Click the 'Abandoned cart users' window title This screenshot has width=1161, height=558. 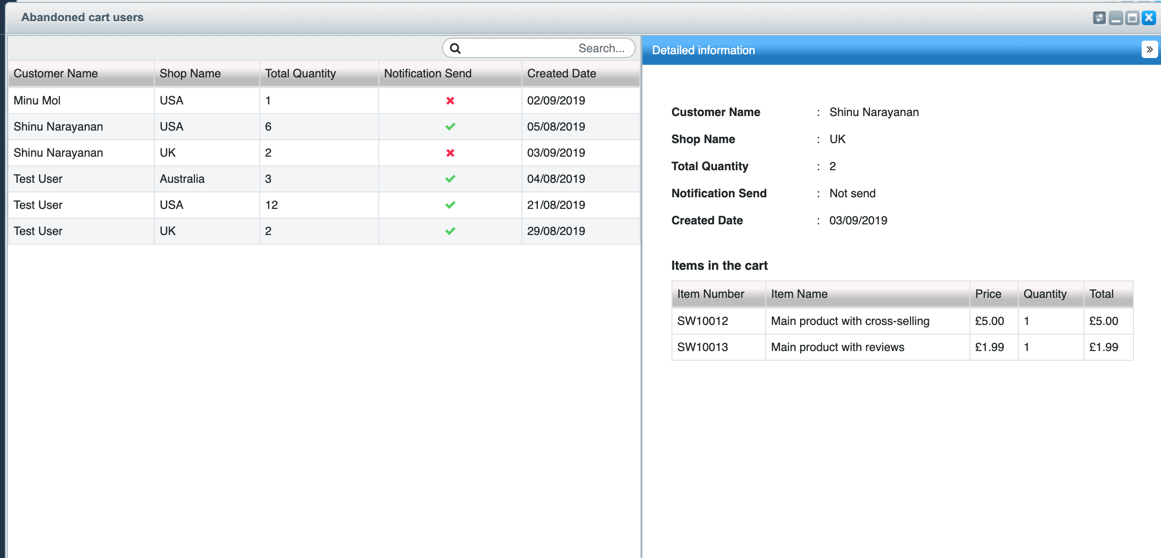pos(82,17)
